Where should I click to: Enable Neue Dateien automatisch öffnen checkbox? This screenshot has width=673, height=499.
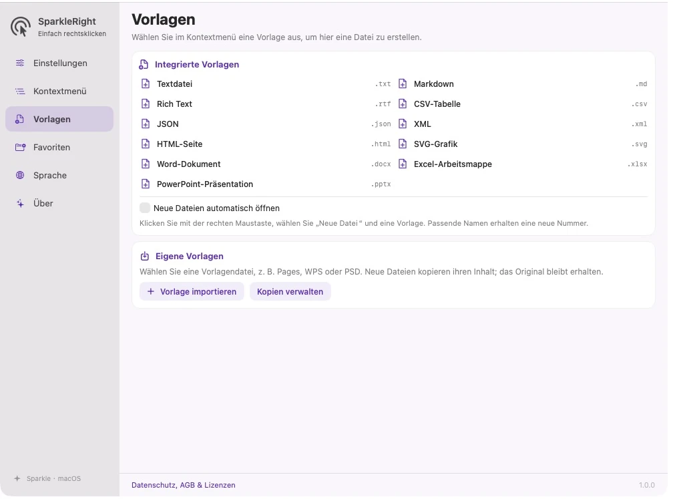(x=145, y=208)
